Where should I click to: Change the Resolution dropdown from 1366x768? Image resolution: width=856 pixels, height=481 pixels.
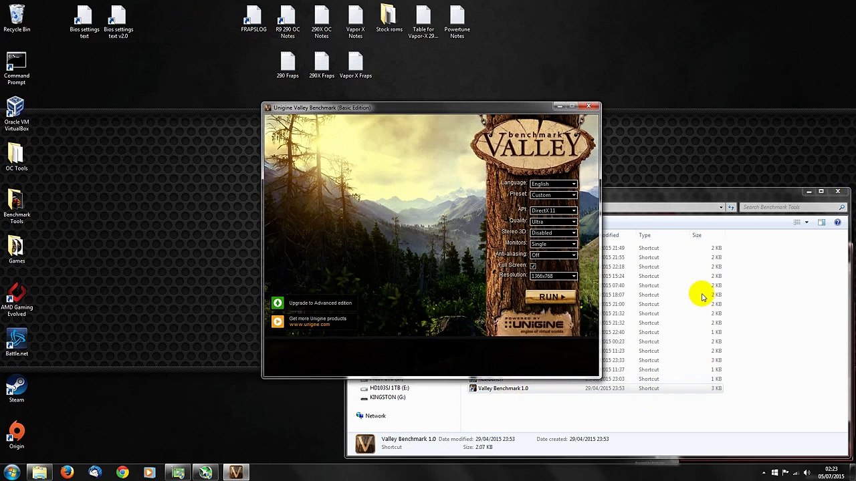tap(553, 276)
